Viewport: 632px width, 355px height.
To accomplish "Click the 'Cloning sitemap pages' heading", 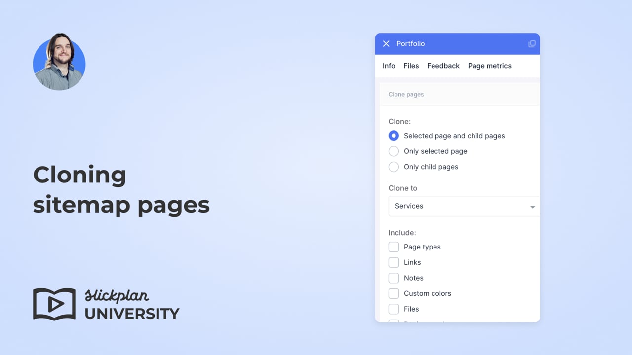I will [x=121, y=190].
